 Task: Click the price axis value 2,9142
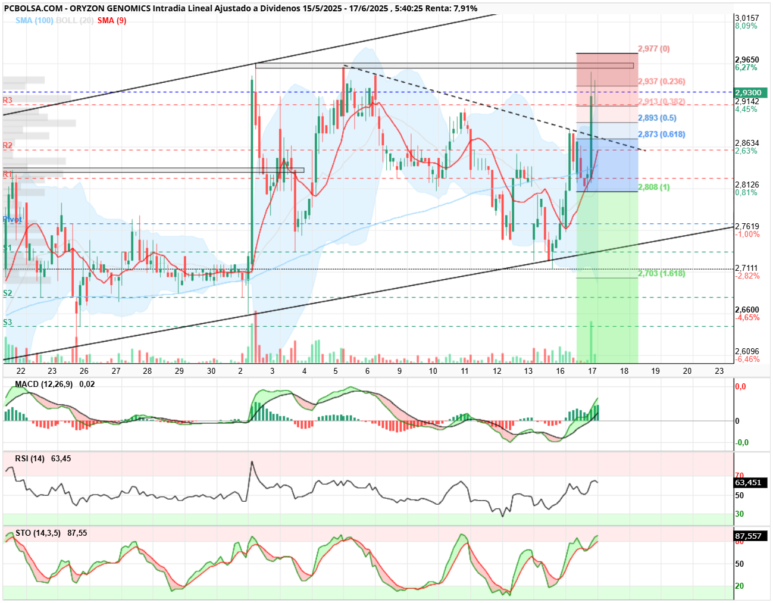[x=747, y=102]
